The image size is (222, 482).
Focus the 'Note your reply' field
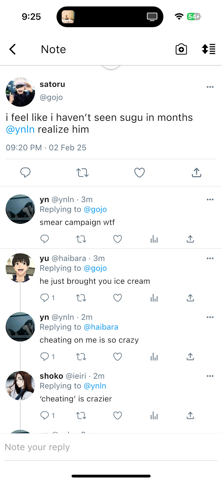point(111,447)
